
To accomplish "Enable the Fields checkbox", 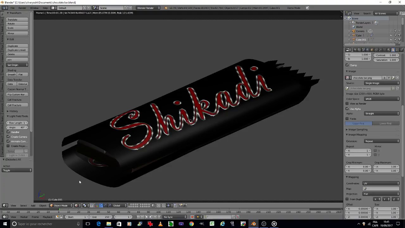I will coord(347,119).
